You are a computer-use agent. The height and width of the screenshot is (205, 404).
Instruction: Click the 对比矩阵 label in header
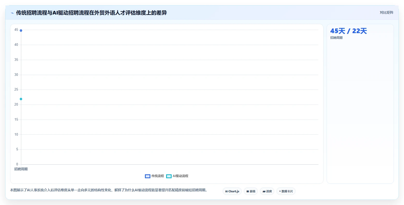tap(386, 13)
